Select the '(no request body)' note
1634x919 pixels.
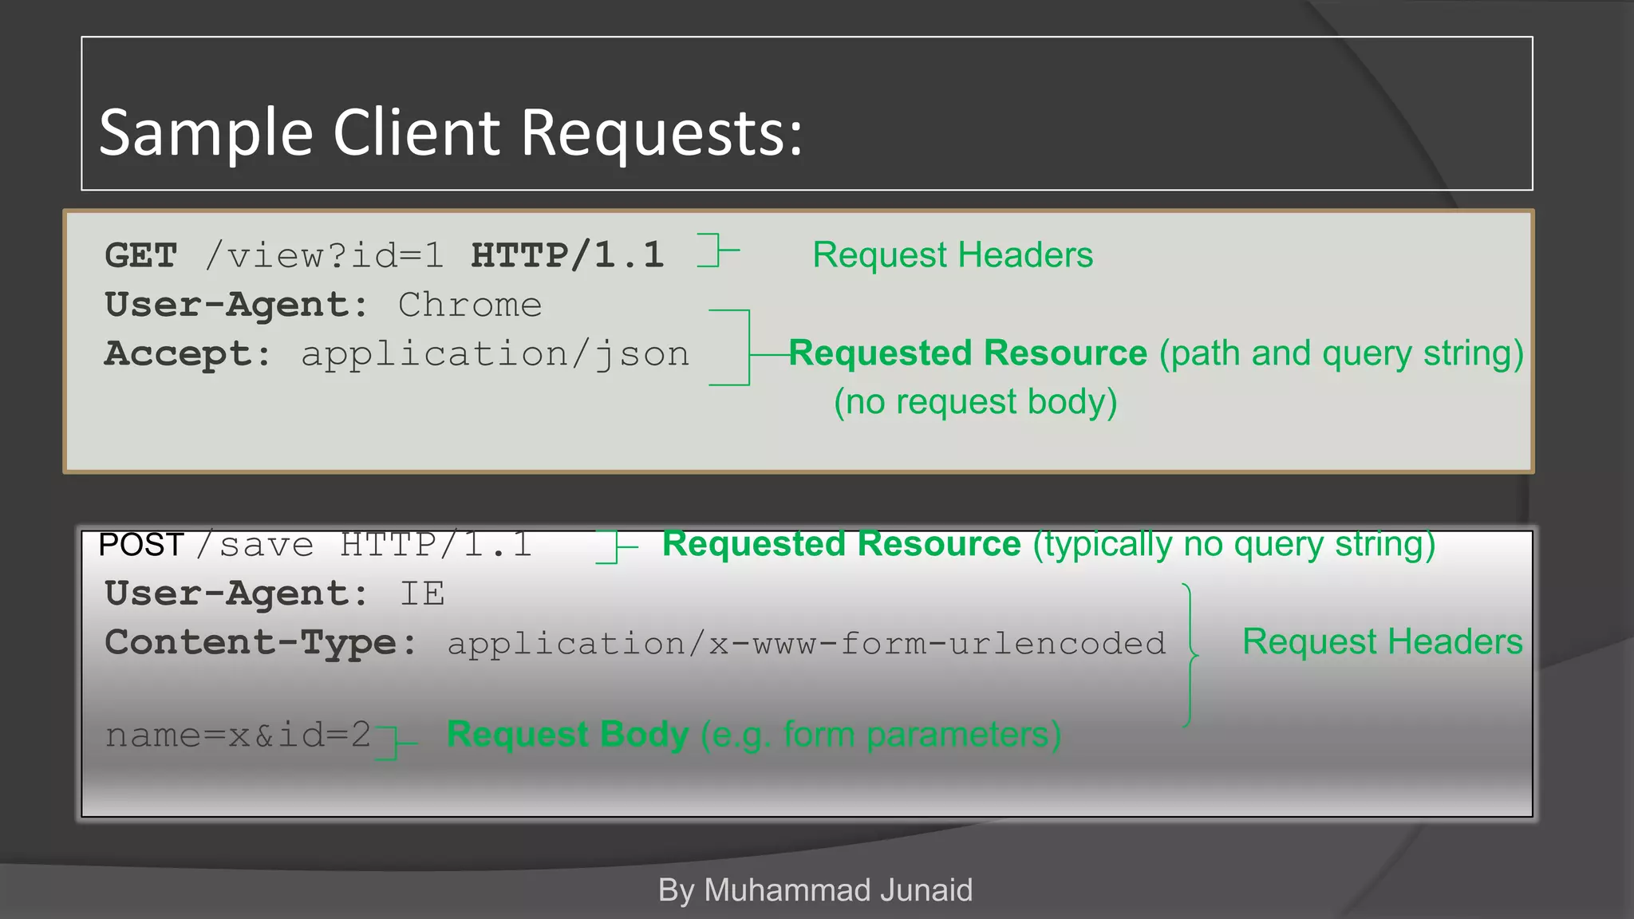tap(975, 402)
